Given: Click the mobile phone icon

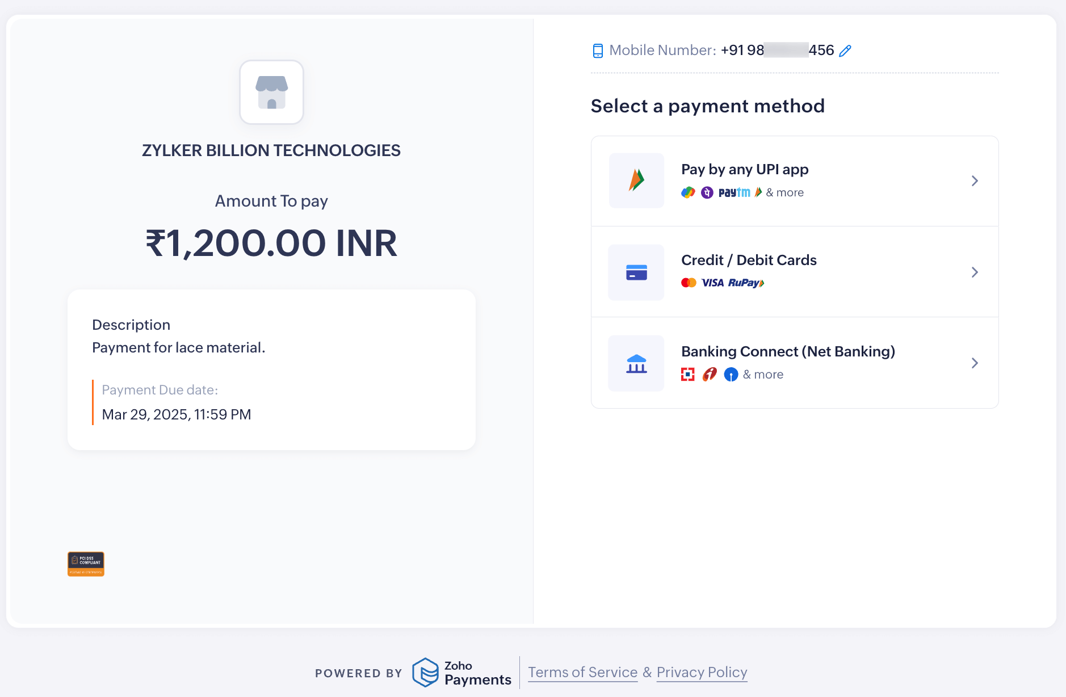Looking at the screenshot, I should tap(598, 51).
